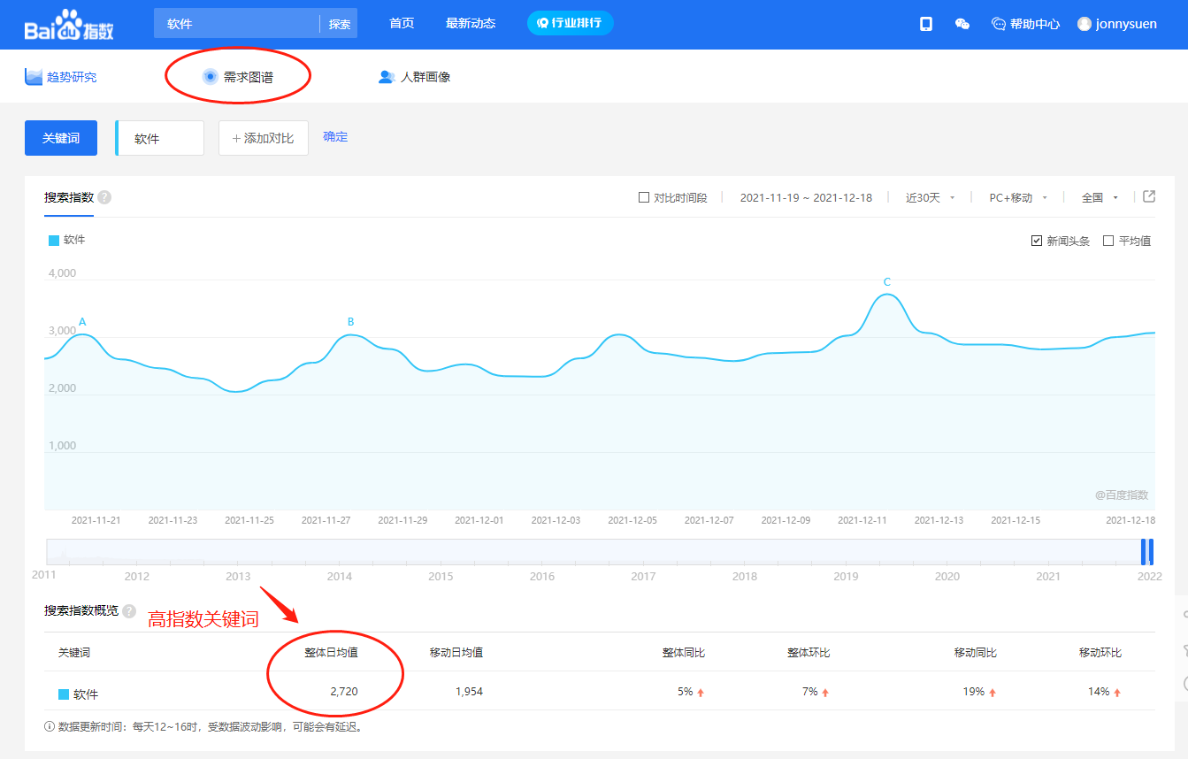Open the 最新动态 menu item

coord(471,23)
